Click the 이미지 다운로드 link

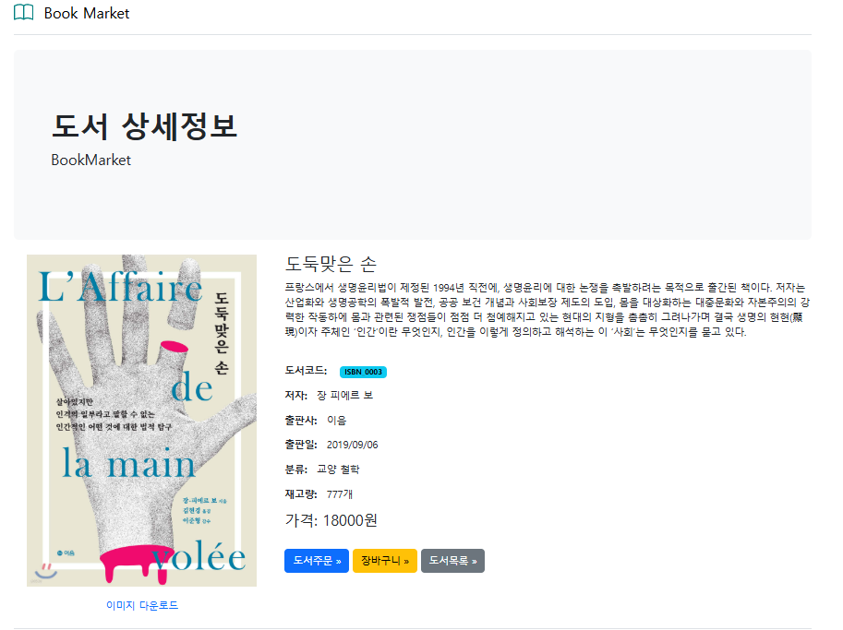tap(142, 605)
